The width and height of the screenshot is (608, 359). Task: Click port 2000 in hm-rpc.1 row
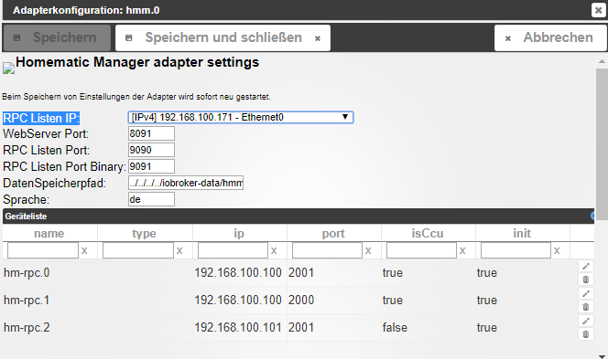(x=301, y=301)
